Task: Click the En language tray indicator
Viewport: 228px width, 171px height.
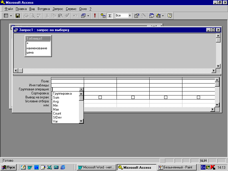Action: click(203, 167)
